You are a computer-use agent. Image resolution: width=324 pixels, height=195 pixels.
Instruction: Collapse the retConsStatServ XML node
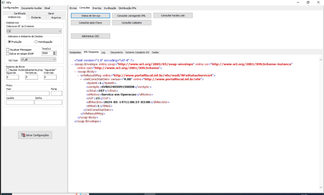click(81, 80)
